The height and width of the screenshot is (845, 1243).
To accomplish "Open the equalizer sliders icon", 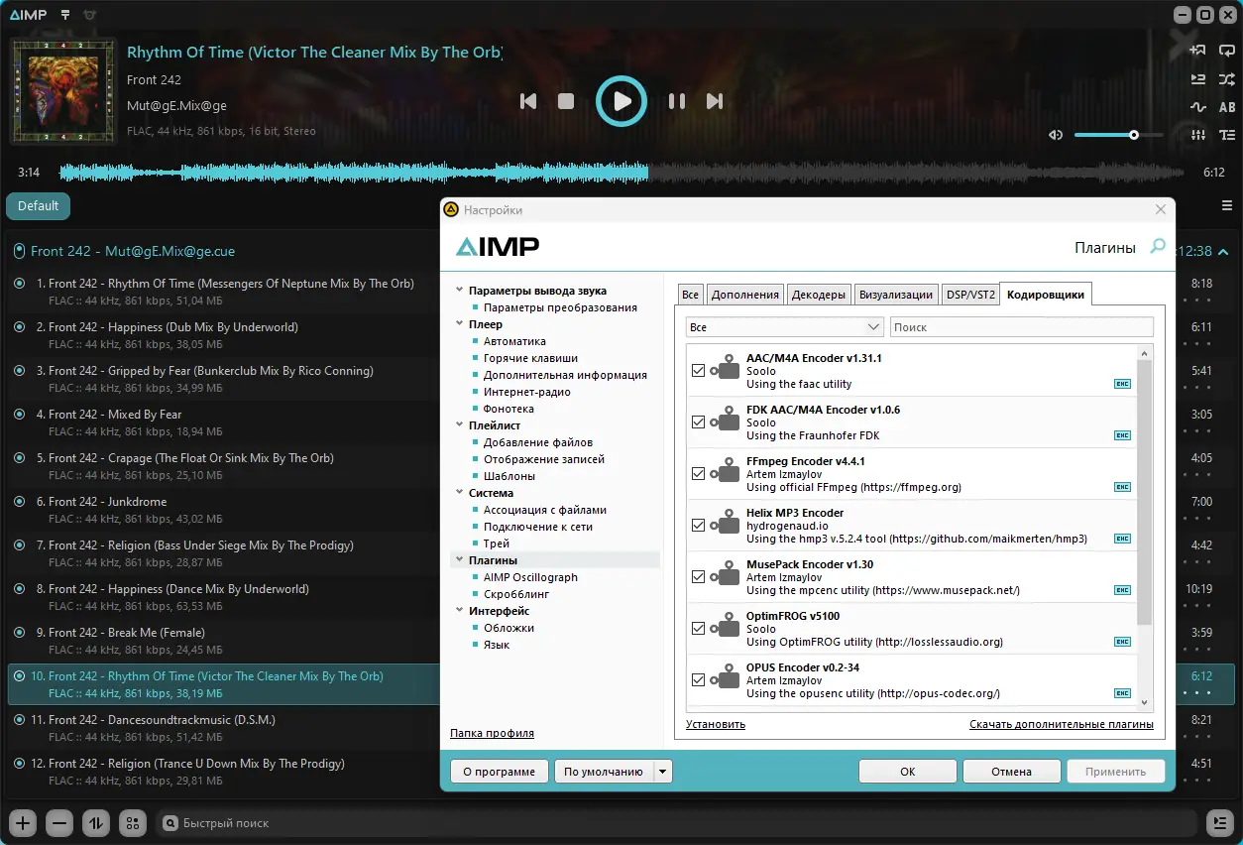I will click(x=1198, y=135).
